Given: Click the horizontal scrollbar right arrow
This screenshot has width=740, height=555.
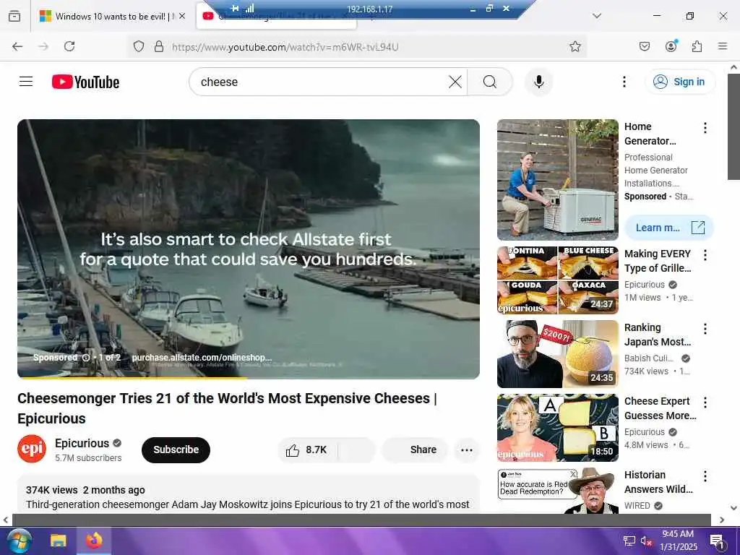Looking at the screenshot, I should (722, 520).
